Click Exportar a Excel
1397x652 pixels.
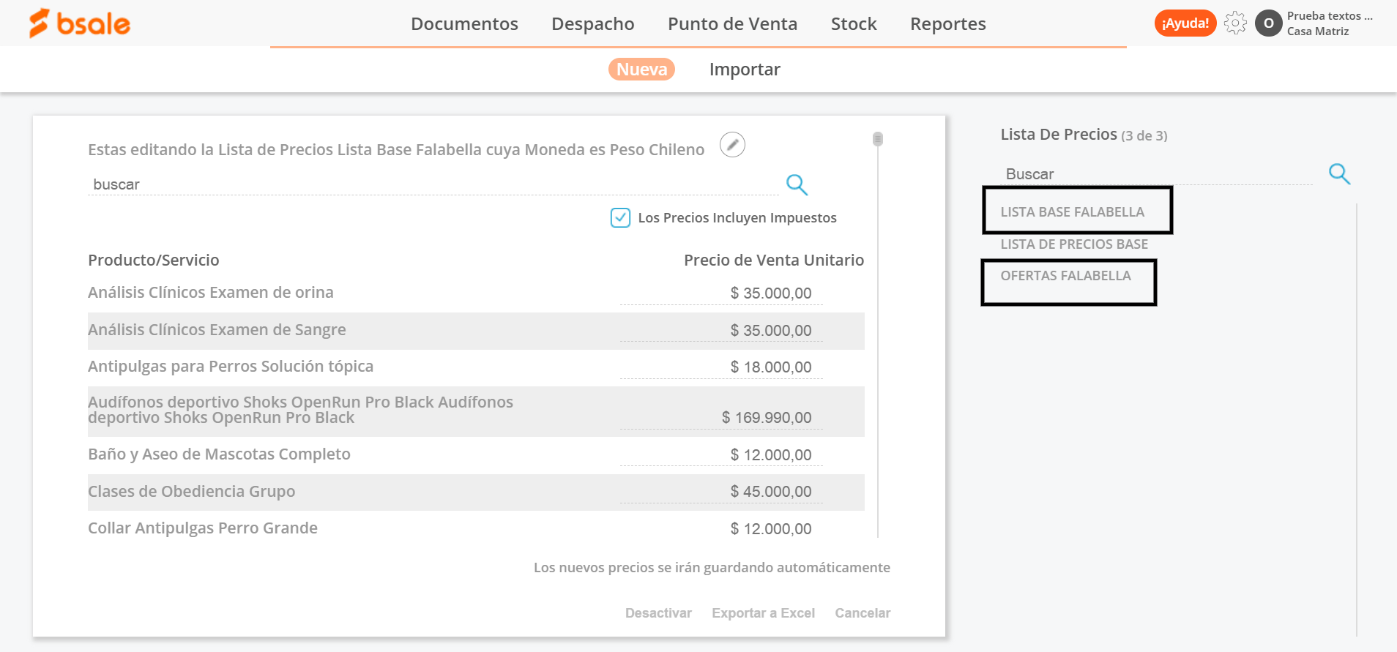763,613
